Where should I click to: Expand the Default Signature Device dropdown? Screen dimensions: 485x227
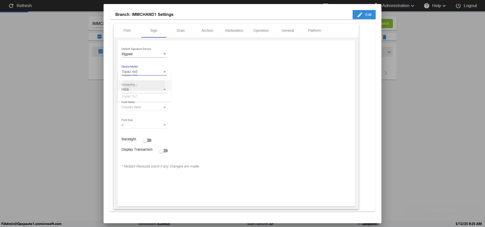click(x=144, y=54)
